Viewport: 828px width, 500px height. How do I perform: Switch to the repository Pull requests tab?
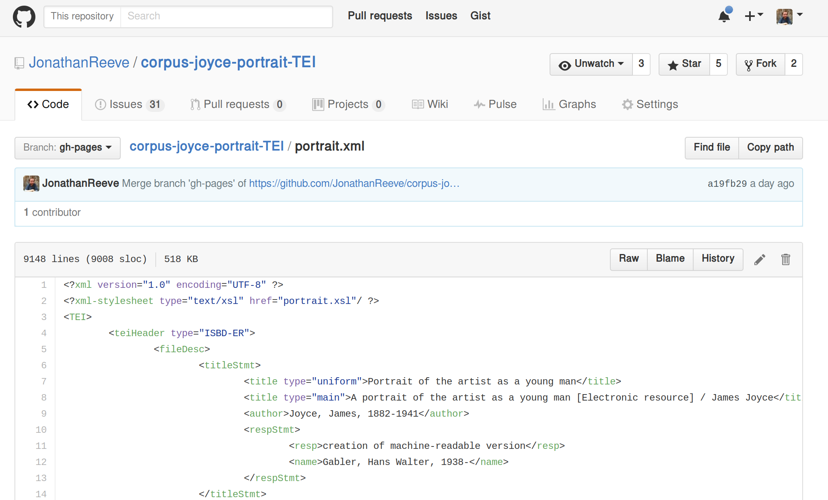tap(238, 105)
